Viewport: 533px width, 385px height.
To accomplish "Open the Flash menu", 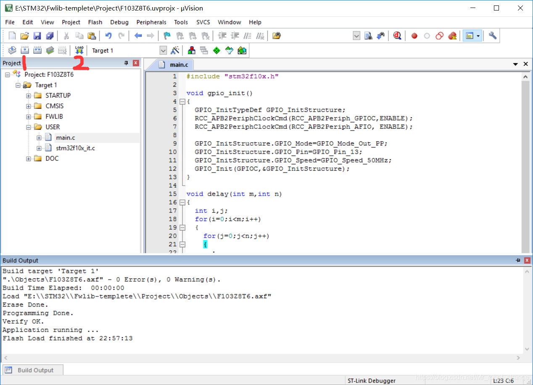I will click(95, 22).
